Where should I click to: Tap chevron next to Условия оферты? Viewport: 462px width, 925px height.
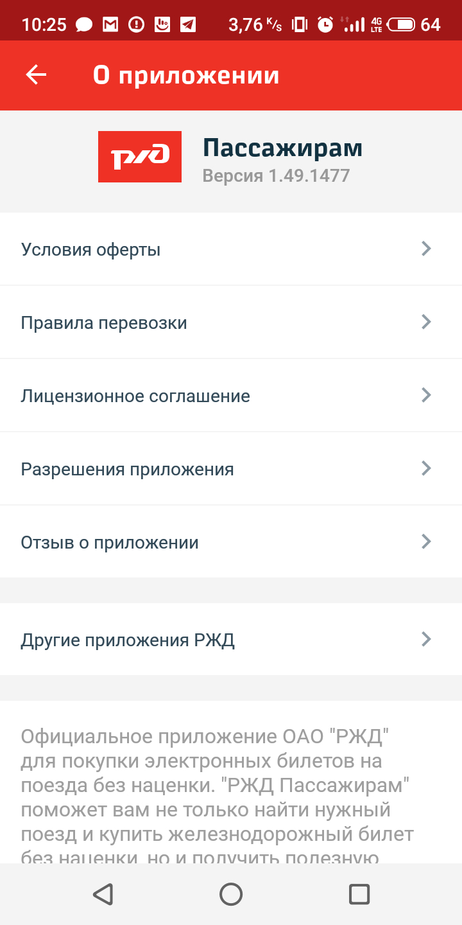pyautogui.click(x=425, y=249)
